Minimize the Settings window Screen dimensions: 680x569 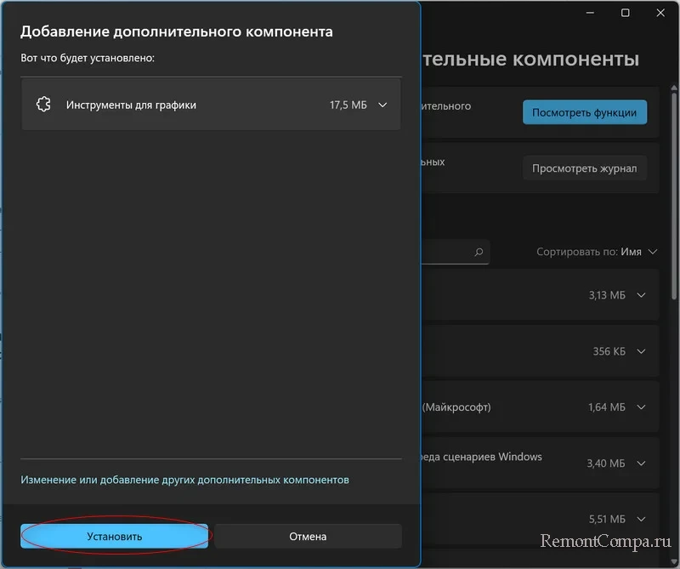pyautogui.click(x=588, y=13)
